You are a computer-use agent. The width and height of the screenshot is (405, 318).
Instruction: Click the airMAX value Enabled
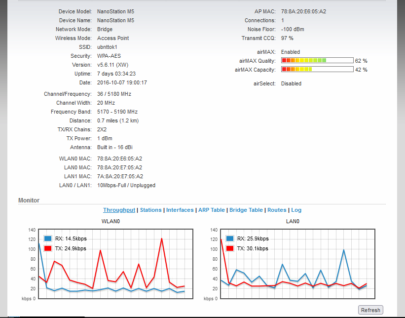291,52
